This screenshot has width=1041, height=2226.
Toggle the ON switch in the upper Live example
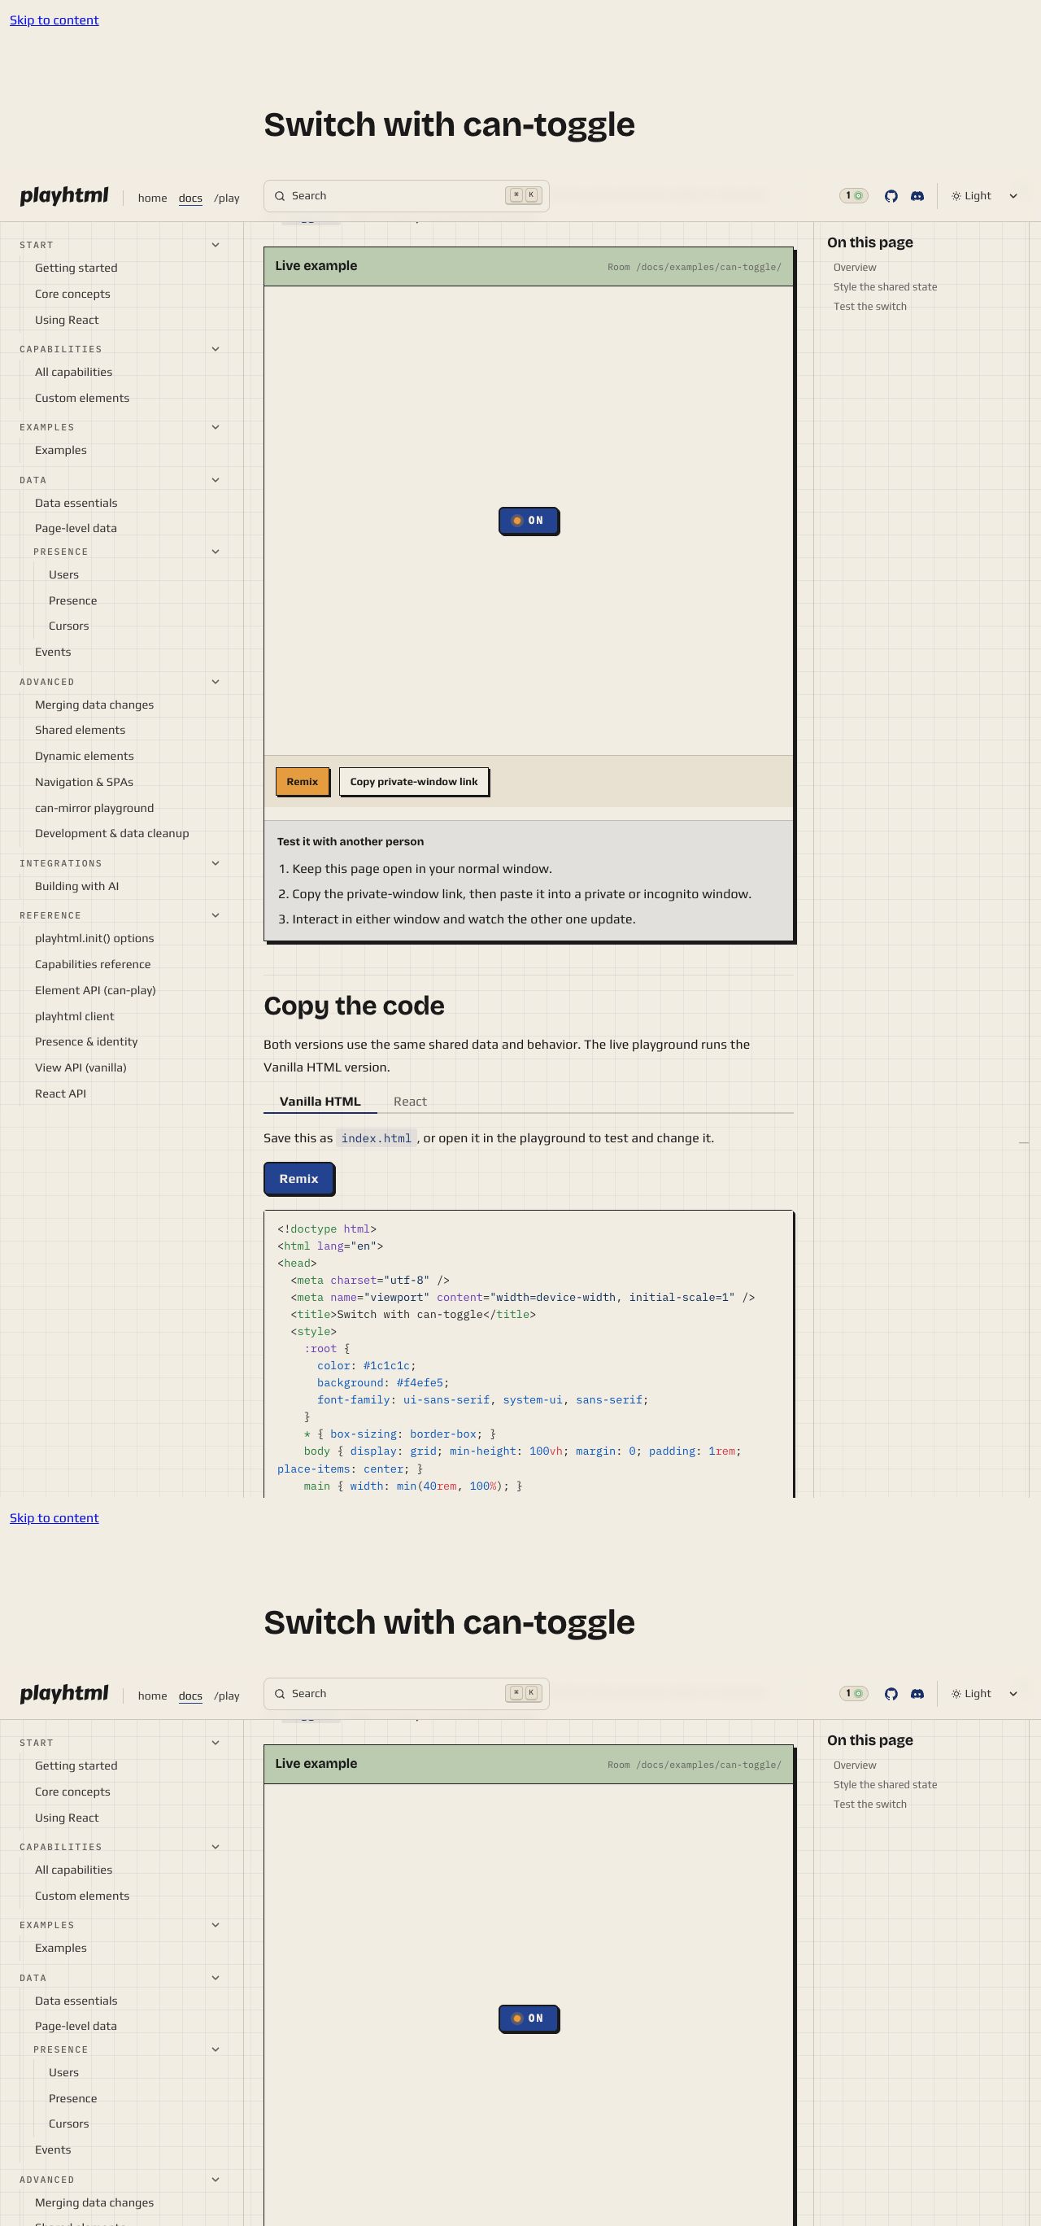pyautogui.click(x=529, y=520)
